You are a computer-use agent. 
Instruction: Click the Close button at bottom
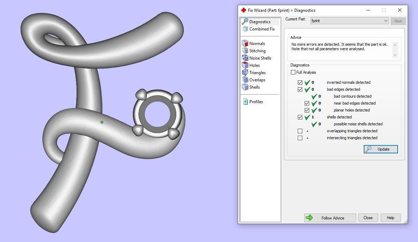(x=368, y=218)
